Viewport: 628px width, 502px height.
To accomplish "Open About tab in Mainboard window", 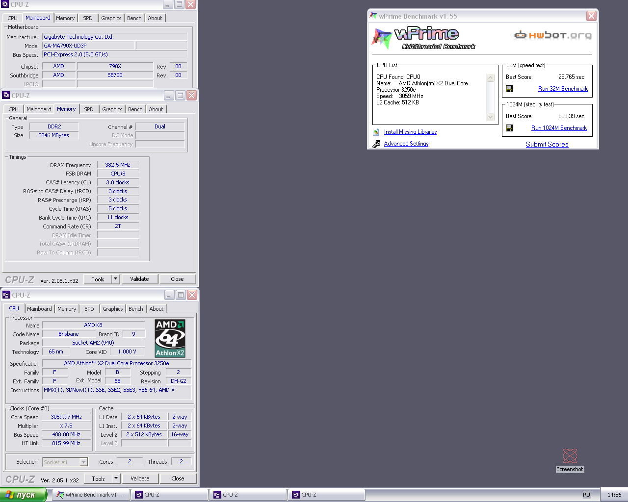I will coord(155,18).
